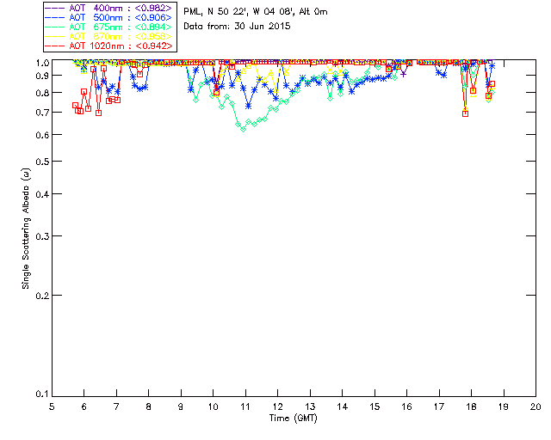Click the AOT 1020nm legend entry
The height and width of the screenshot is (440, 551).
(x=108, y=46)
